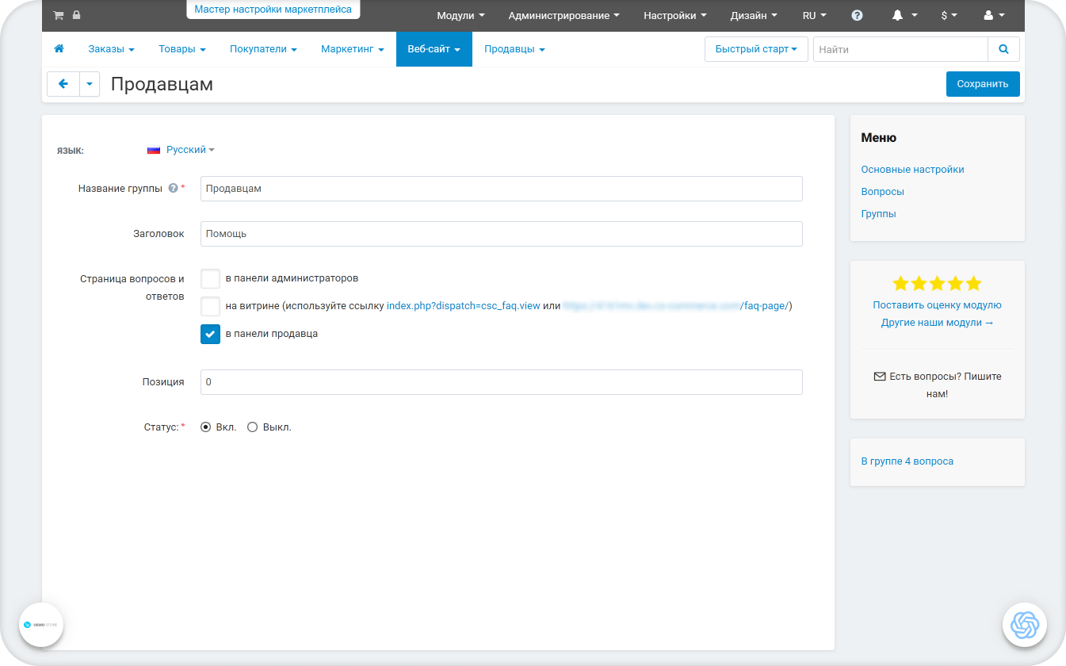Open the 'Быстрый старт' dropdown
The width and height of the screenshot is (1066, 666).
pos(755,49)
